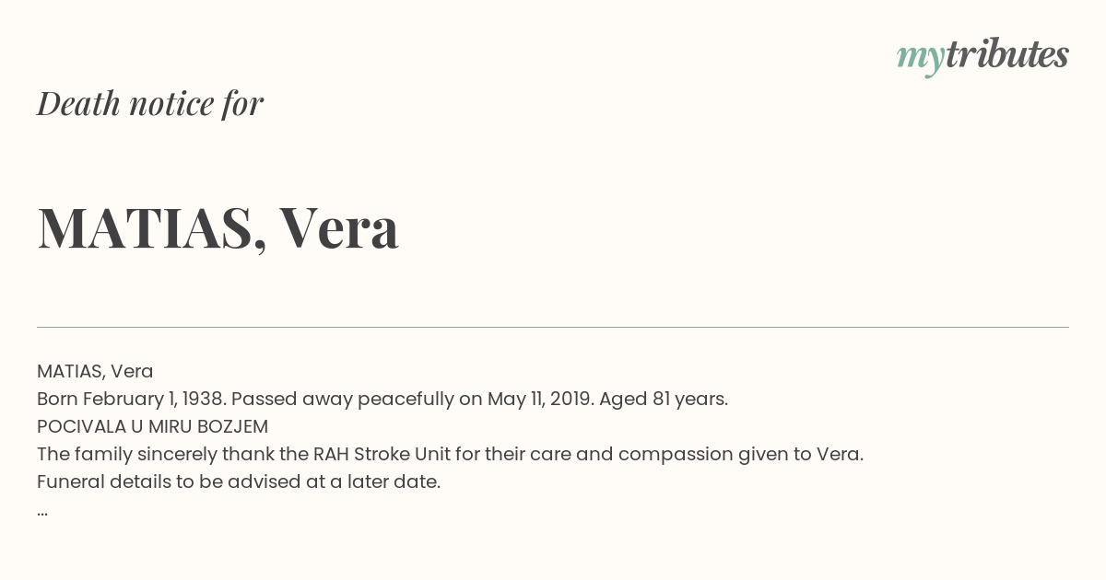The width and height of the screenshot is (1106, 580).
Task: Click the small "MATIAS, Vera" text line
Action: 95,371
